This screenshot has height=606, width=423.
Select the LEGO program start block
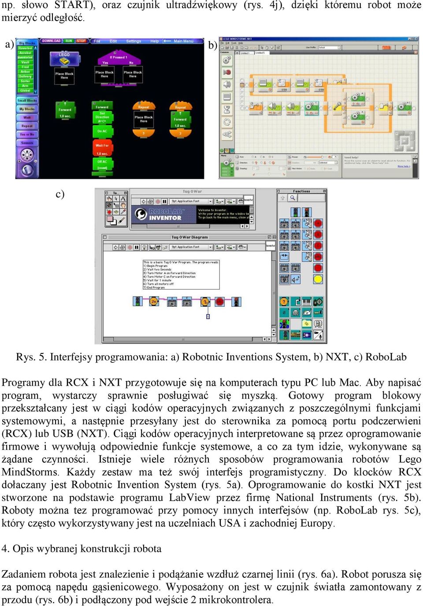[x=64, y=58]
